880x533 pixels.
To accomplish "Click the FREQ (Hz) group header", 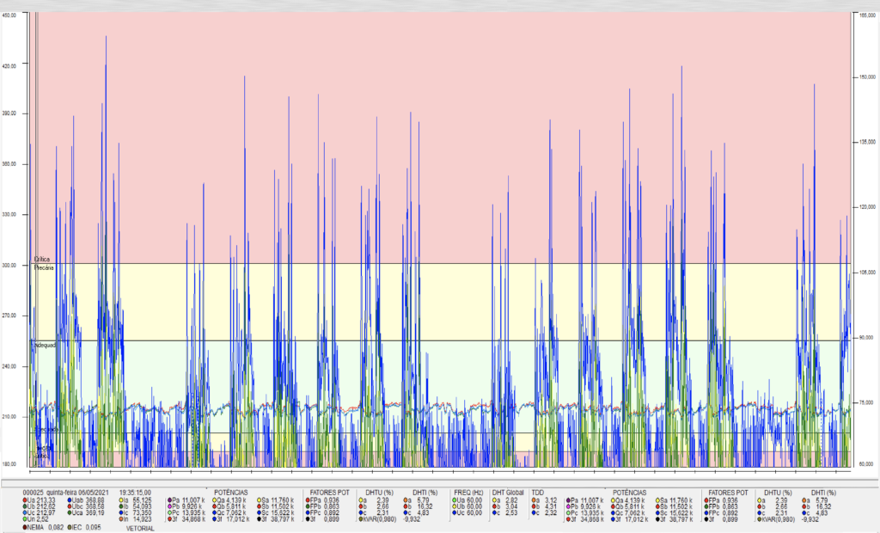I will coord(468,492).
